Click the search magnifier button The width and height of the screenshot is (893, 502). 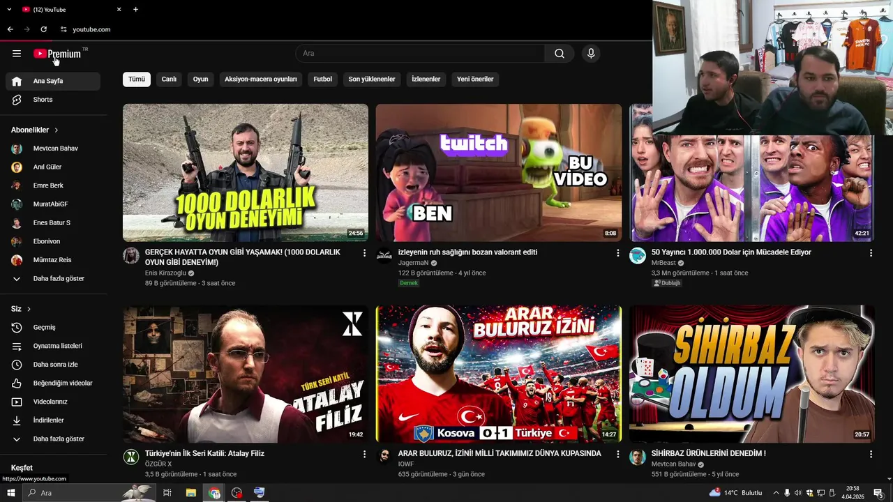tap(560, 54)
